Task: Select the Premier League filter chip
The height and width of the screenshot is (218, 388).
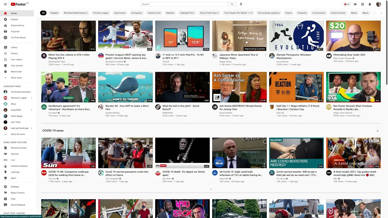Action: (101, 13)
